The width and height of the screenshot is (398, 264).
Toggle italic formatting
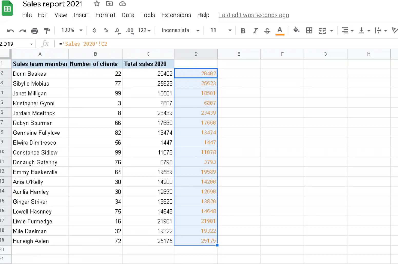[x=255, y=31]
